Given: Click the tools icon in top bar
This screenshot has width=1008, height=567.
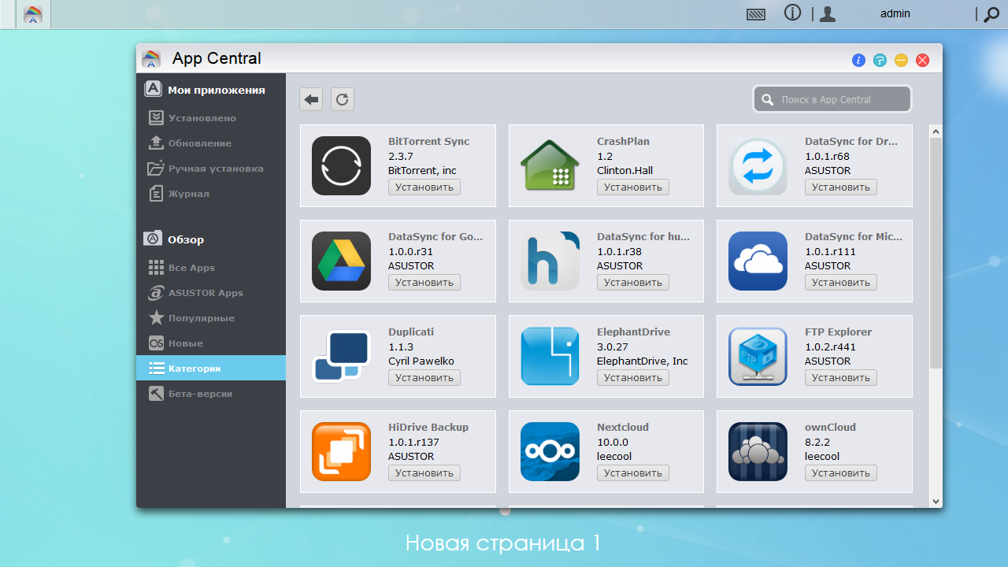Looking at the screenshot, I should [756, 14].
